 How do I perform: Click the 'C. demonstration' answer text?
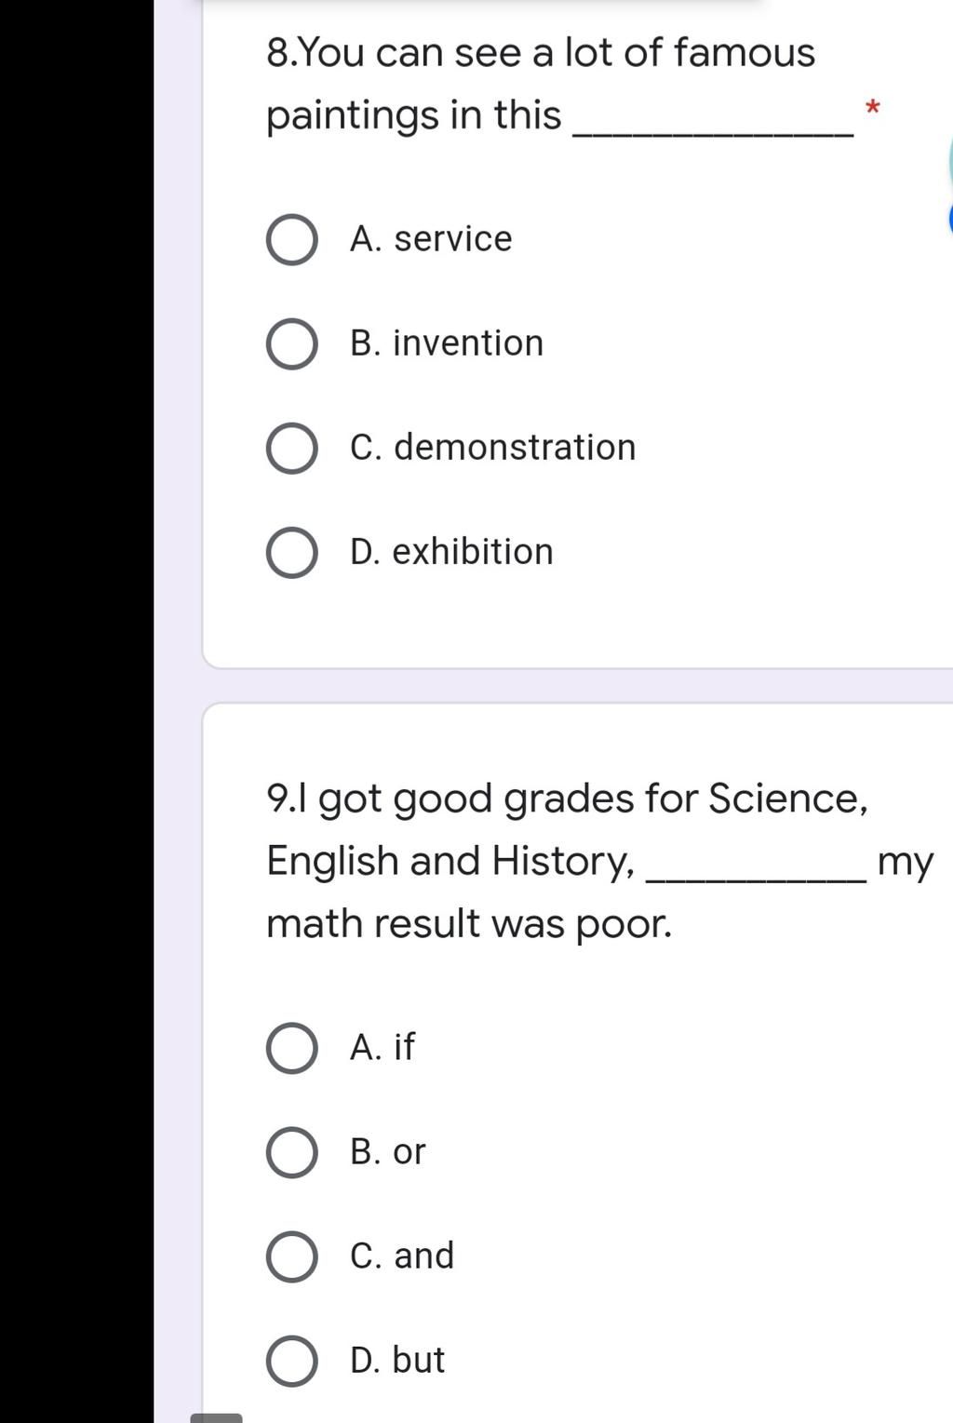tap(493, 448)
